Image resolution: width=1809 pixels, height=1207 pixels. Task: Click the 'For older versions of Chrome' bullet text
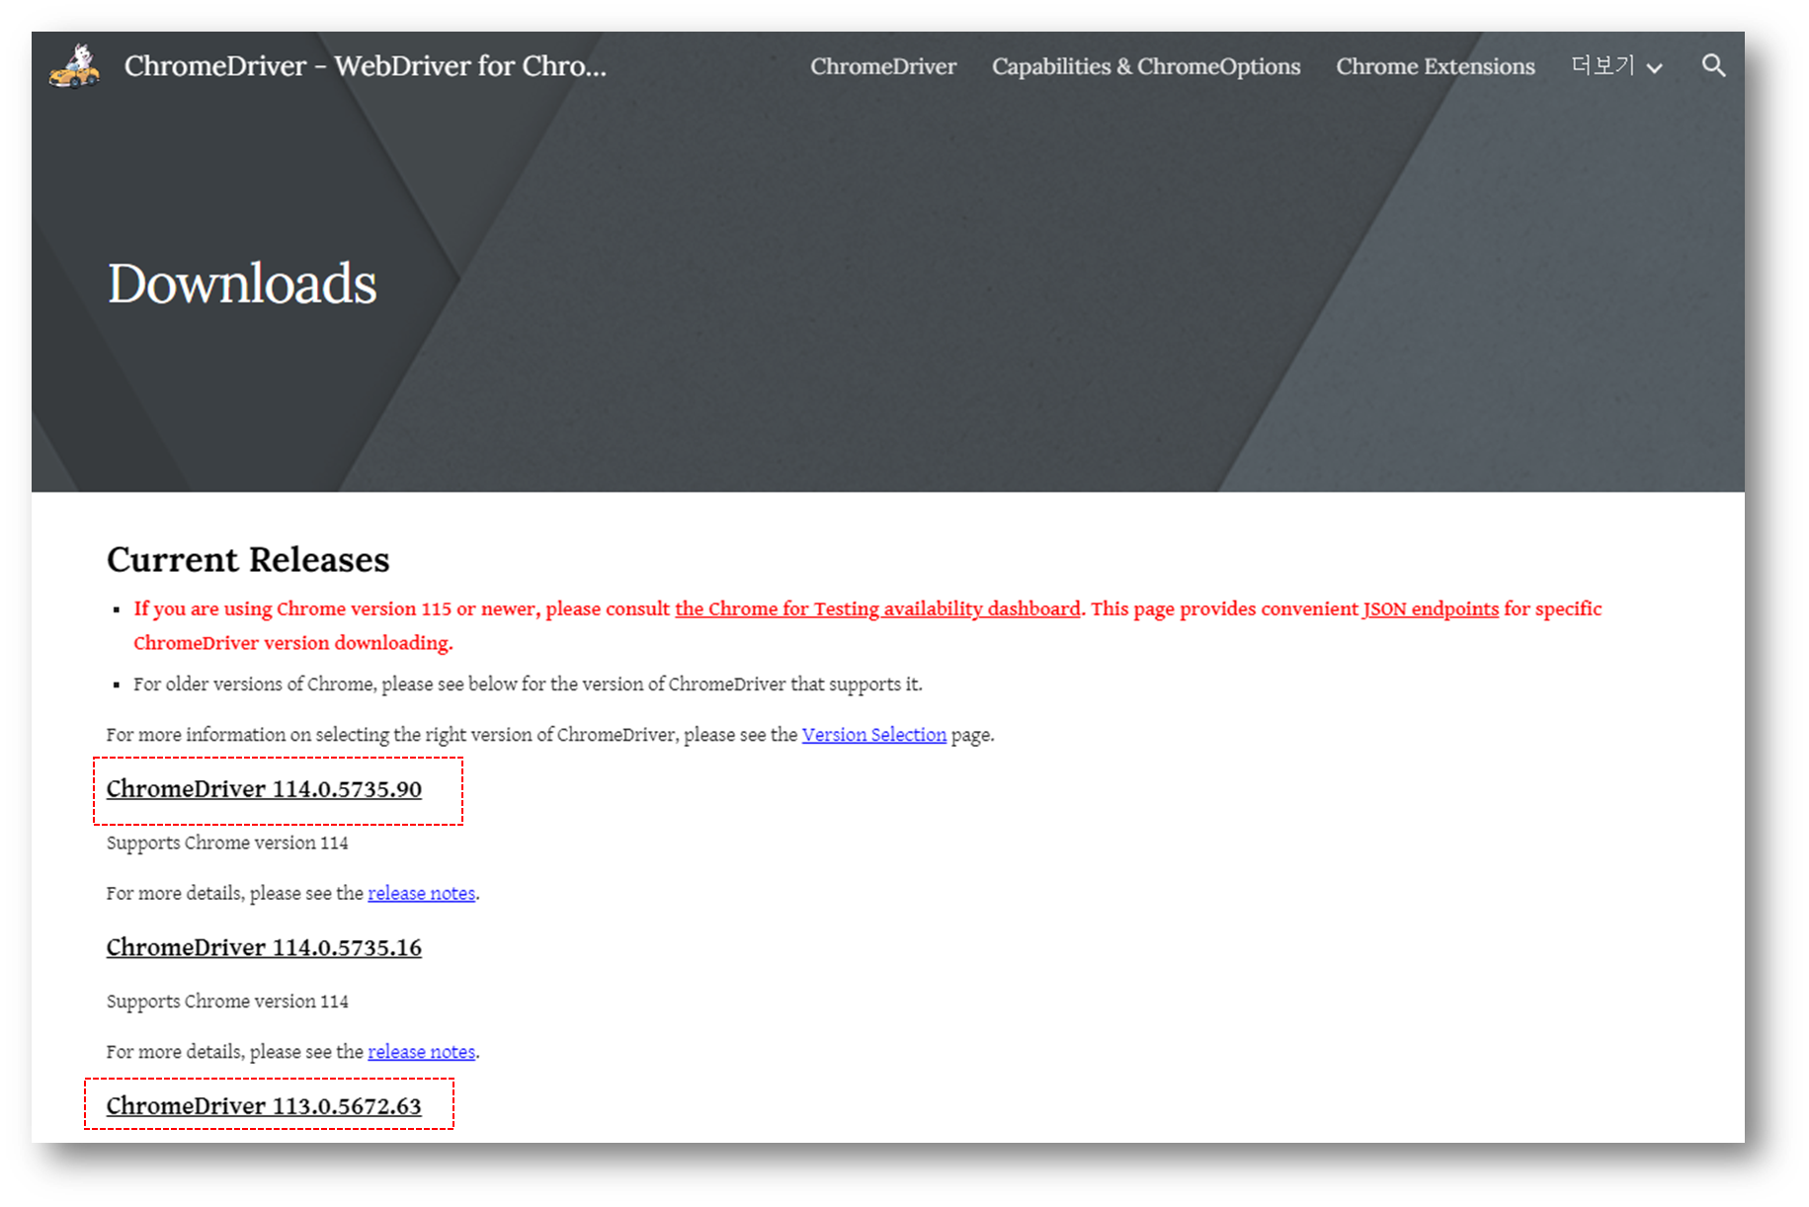pyautogui.click(x=528, y=684)
